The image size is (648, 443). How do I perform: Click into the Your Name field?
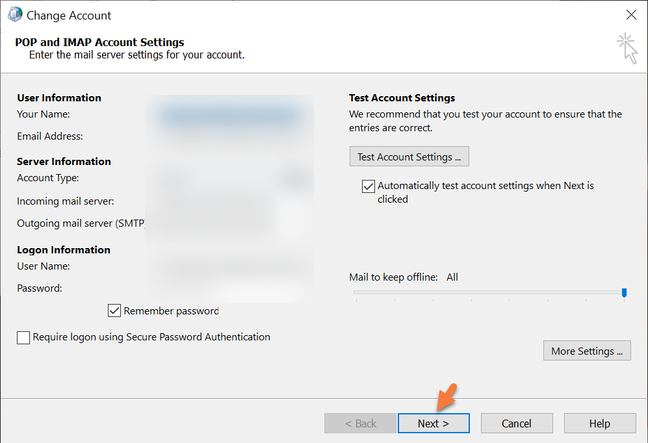(x=229, y=116)
